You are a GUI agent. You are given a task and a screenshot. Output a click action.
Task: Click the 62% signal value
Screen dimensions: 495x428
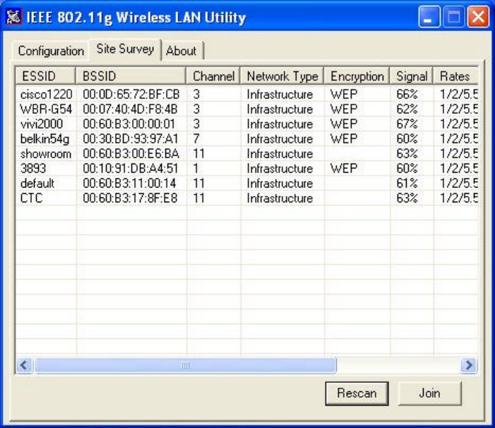pos(407,109)
